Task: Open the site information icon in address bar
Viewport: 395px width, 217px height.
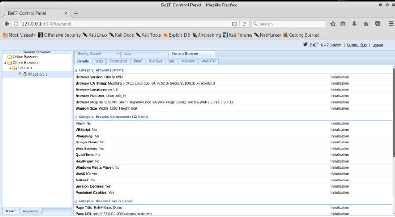Action: 16,24
